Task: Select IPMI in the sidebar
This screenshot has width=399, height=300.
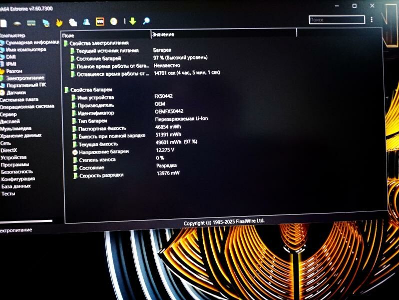Action: click(x=11, y=63)
